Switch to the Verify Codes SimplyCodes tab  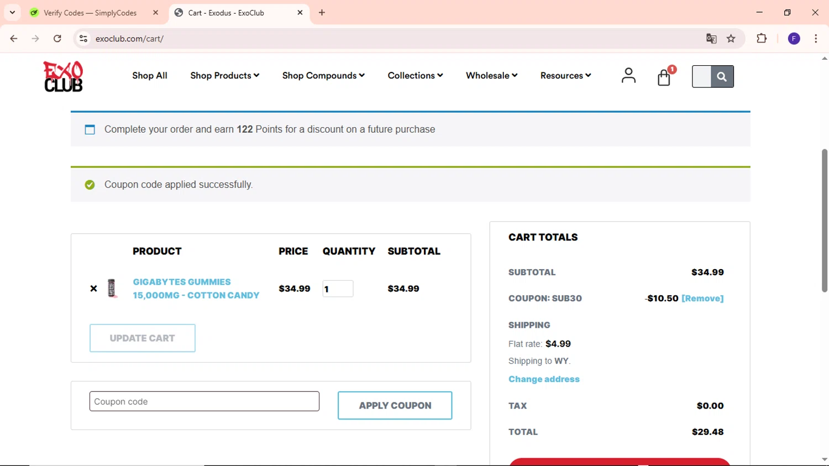91,13
